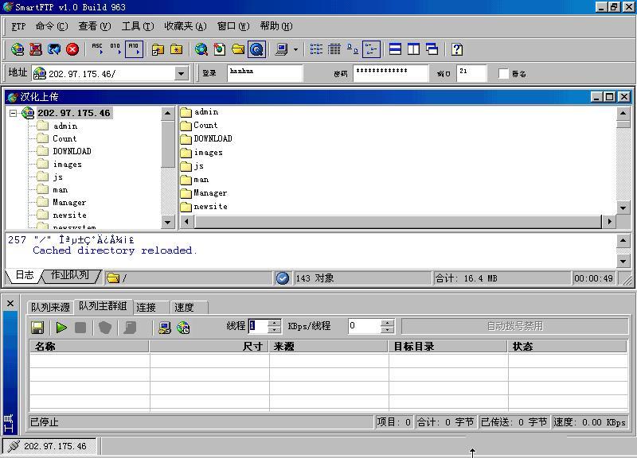Screen dimensions: 637x458
Task: Click the globe with clock schedule icon
Action: pyautogui.click(x=183, y=328)
